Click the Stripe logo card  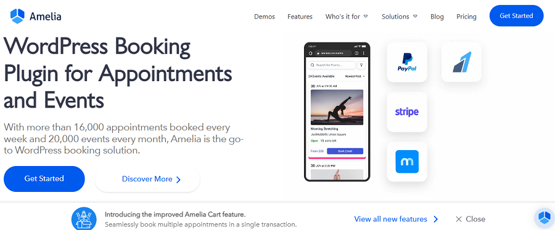click(x=407, y=112)
